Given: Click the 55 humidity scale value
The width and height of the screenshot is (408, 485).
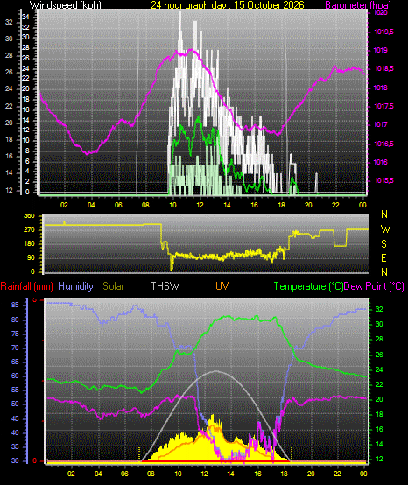Looking at the screenshot, I should pos(15,390).
